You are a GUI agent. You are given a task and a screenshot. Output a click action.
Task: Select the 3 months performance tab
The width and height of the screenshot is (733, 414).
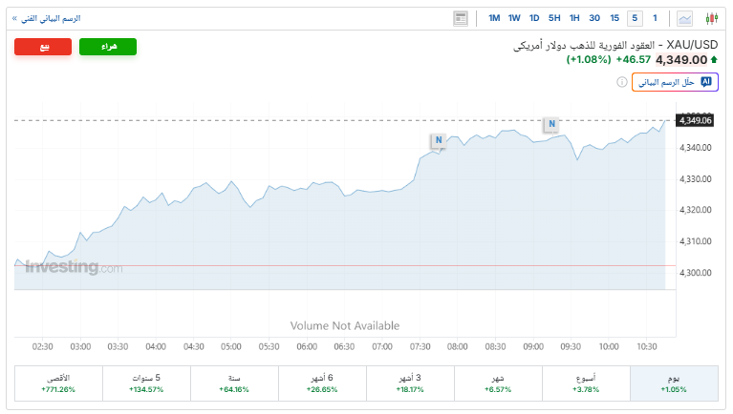(x=410, y=383)
